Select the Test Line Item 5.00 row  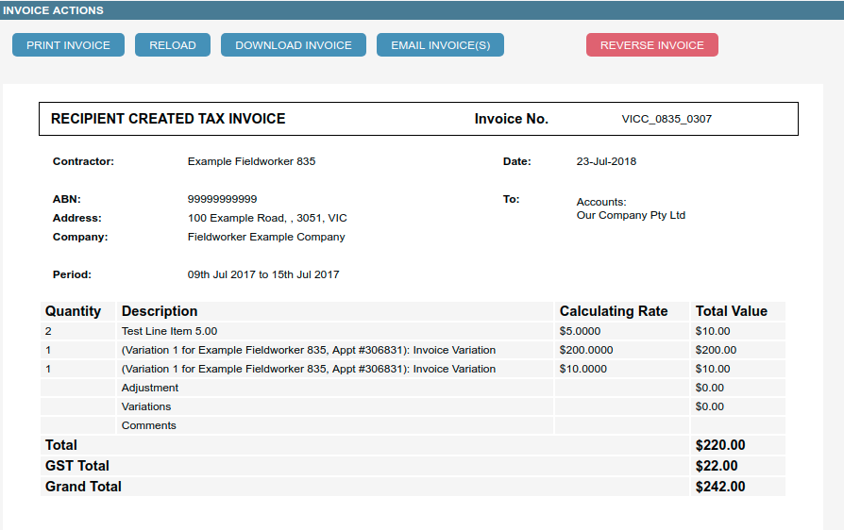click(x=169, y=331)
